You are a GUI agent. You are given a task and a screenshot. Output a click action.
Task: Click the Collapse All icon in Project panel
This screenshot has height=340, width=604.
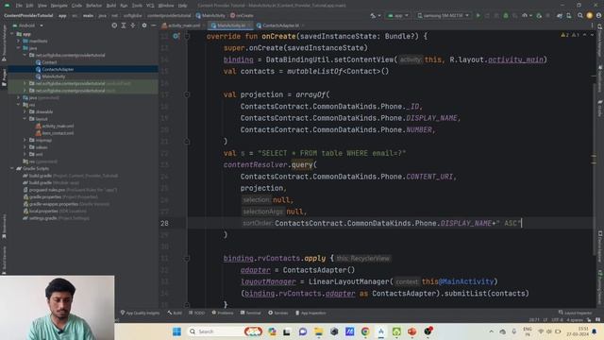(x=132, y=25)
